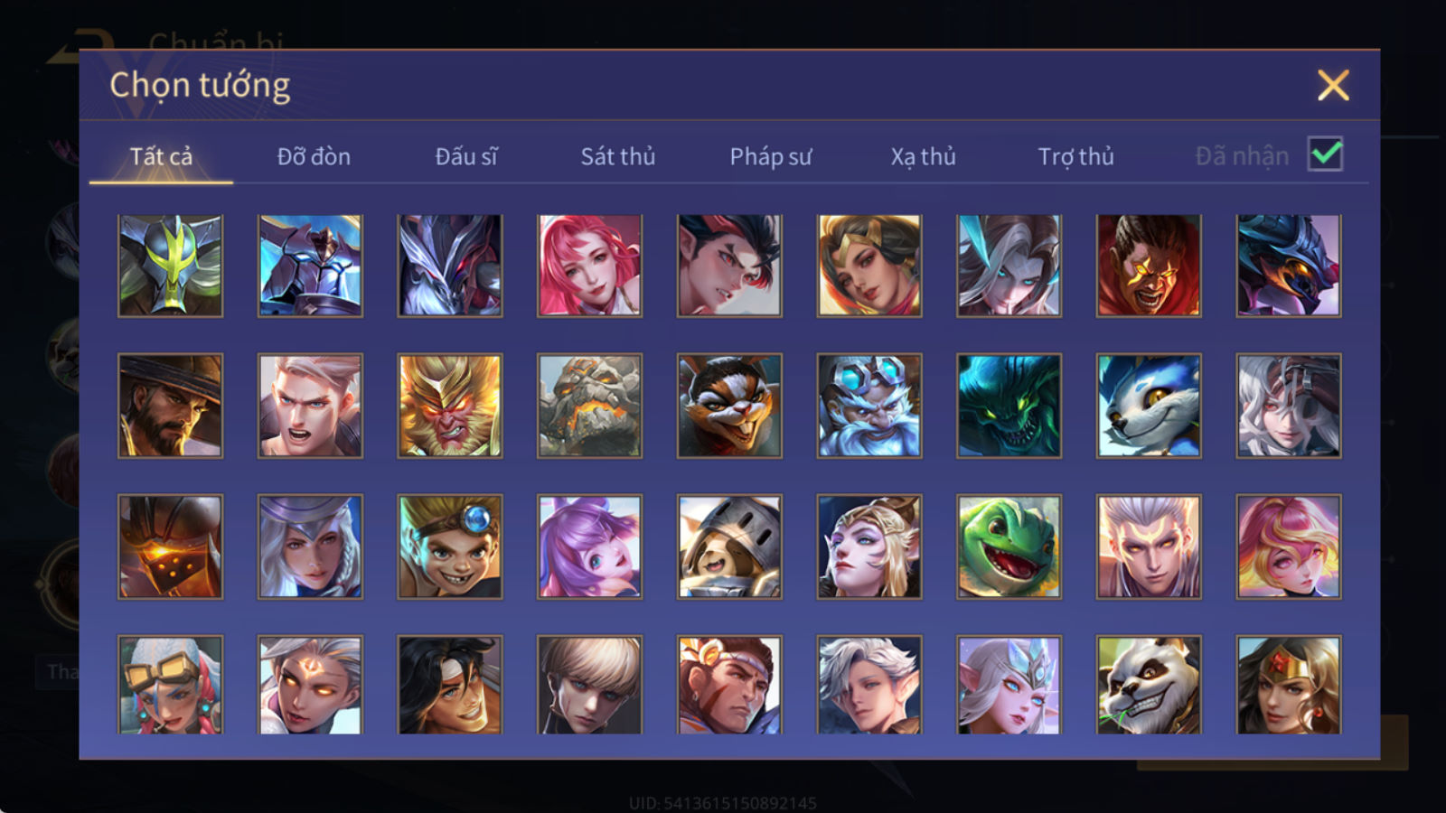Pick the white-bearded dwarf with goggles
Image resolution: width=1446 pixels, height=813 pixels.
(869, 406)
